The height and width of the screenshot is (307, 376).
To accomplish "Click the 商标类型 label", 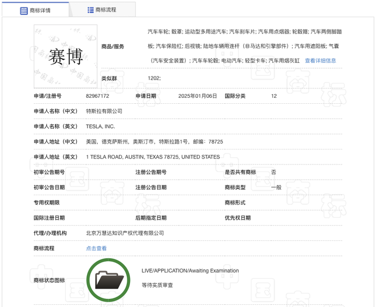I will click(235, 188).
